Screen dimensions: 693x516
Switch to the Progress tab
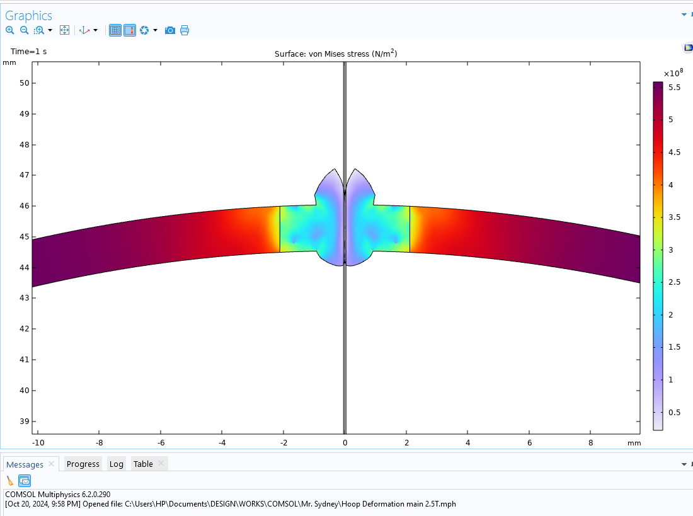(x=83, y=464)
